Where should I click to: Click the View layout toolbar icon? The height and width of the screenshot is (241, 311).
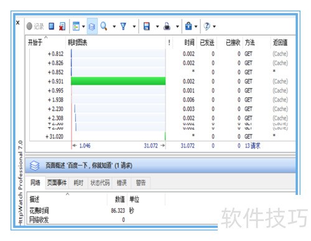[76, 26]
